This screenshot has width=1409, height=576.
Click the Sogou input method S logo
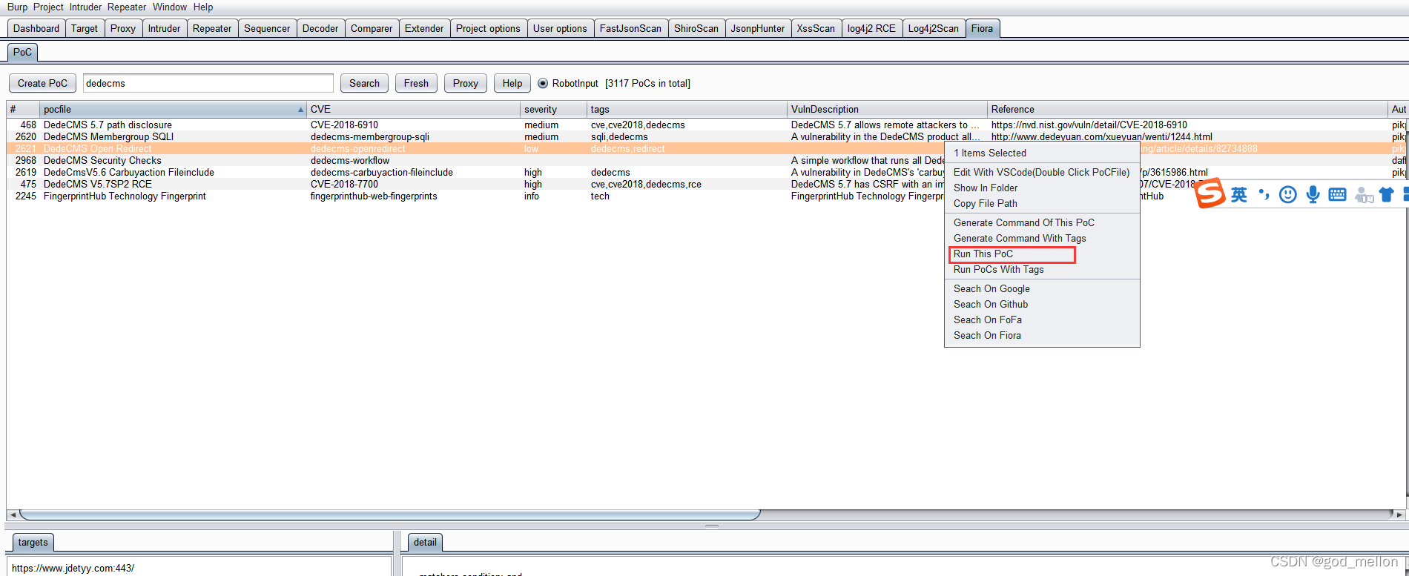click(1210, 193)
